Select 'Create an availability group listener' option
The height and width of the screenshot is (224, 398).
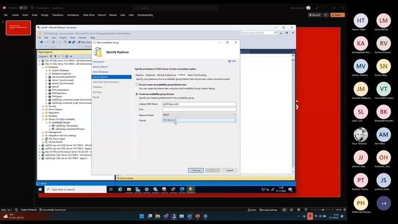tap(137, 94)
